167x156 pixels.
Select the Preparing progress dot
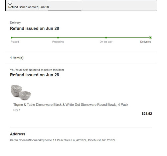coord(58,37)
